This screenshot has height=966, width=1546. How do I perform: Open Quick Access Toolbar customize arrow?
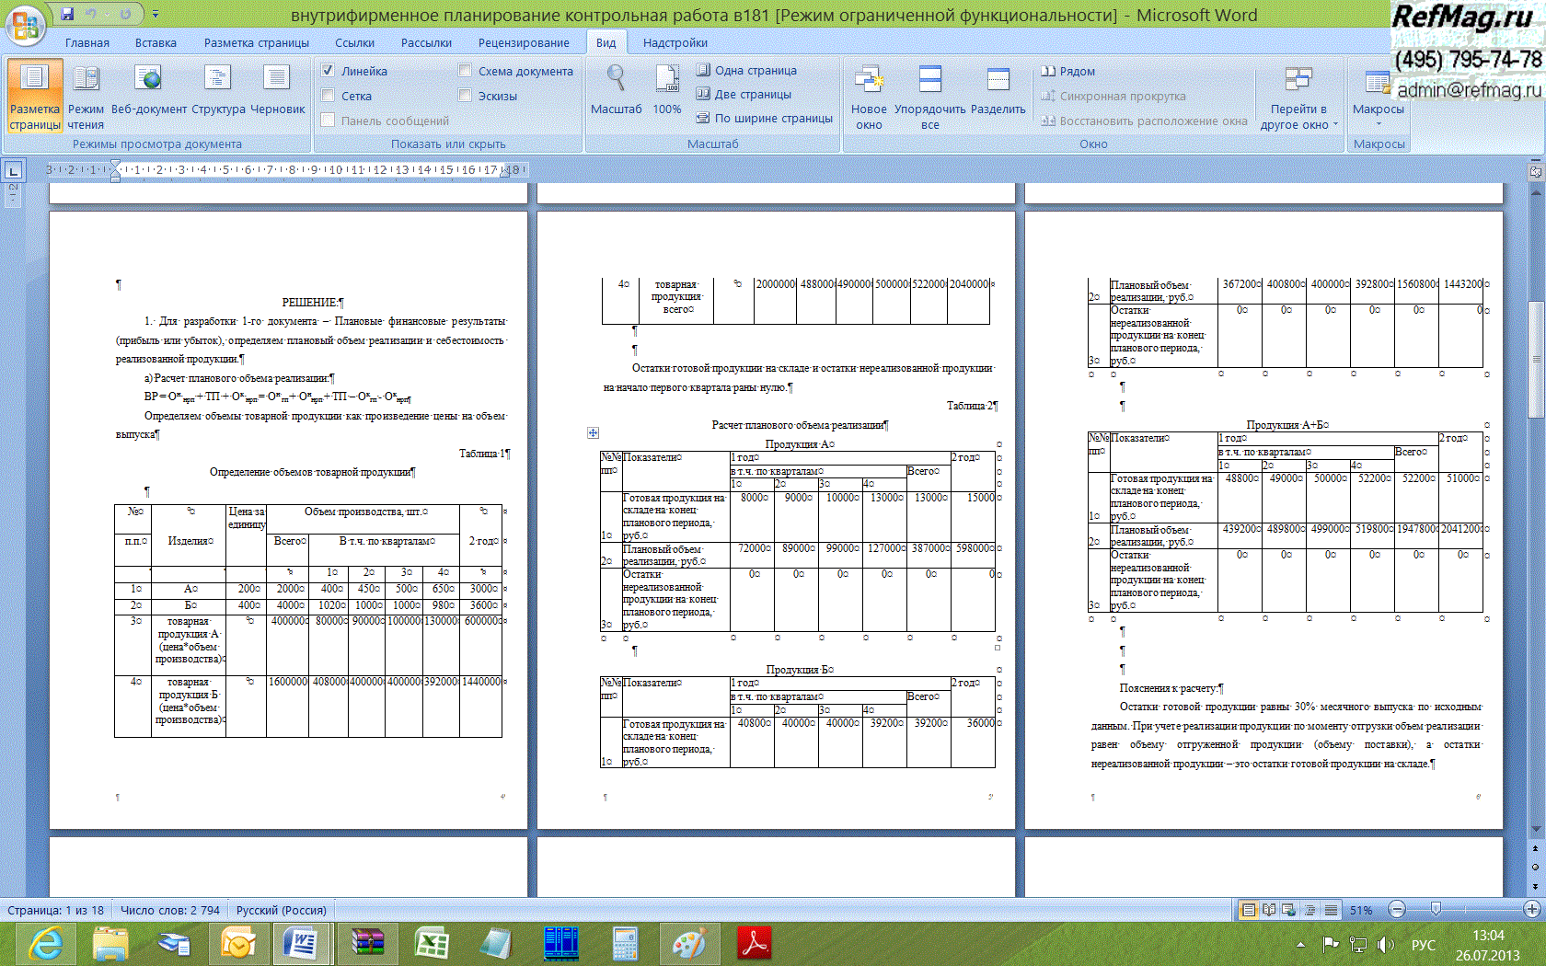pyautogui.click(x=156, y=15)
